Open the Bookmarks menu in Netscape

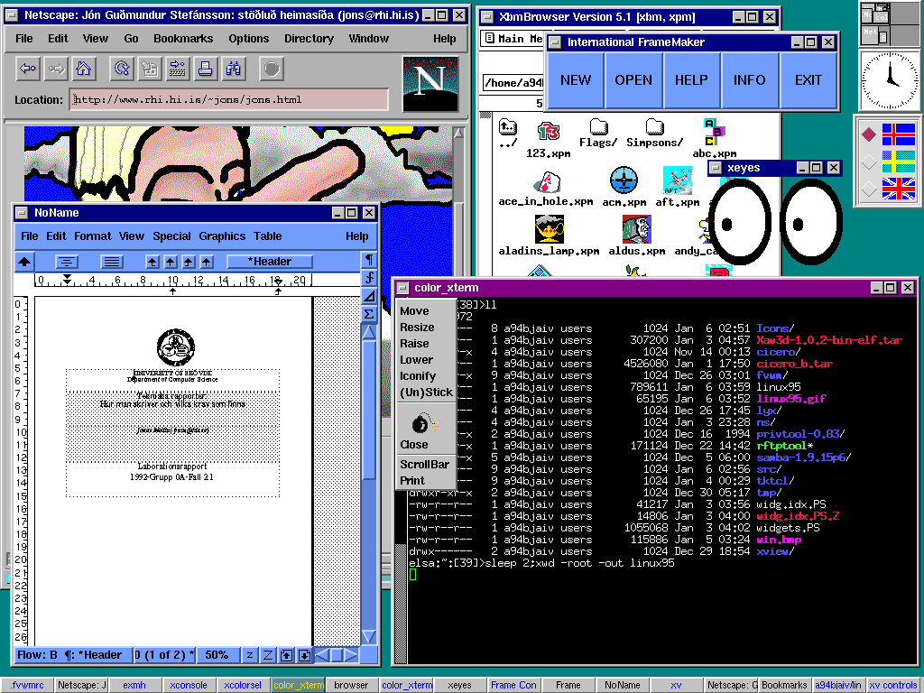pos(183,39)
